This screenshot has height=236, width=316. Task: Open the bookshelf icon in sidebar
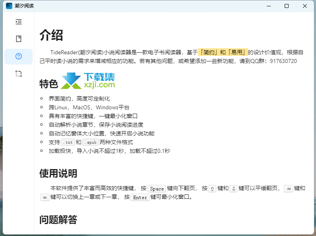pos(19,39)
